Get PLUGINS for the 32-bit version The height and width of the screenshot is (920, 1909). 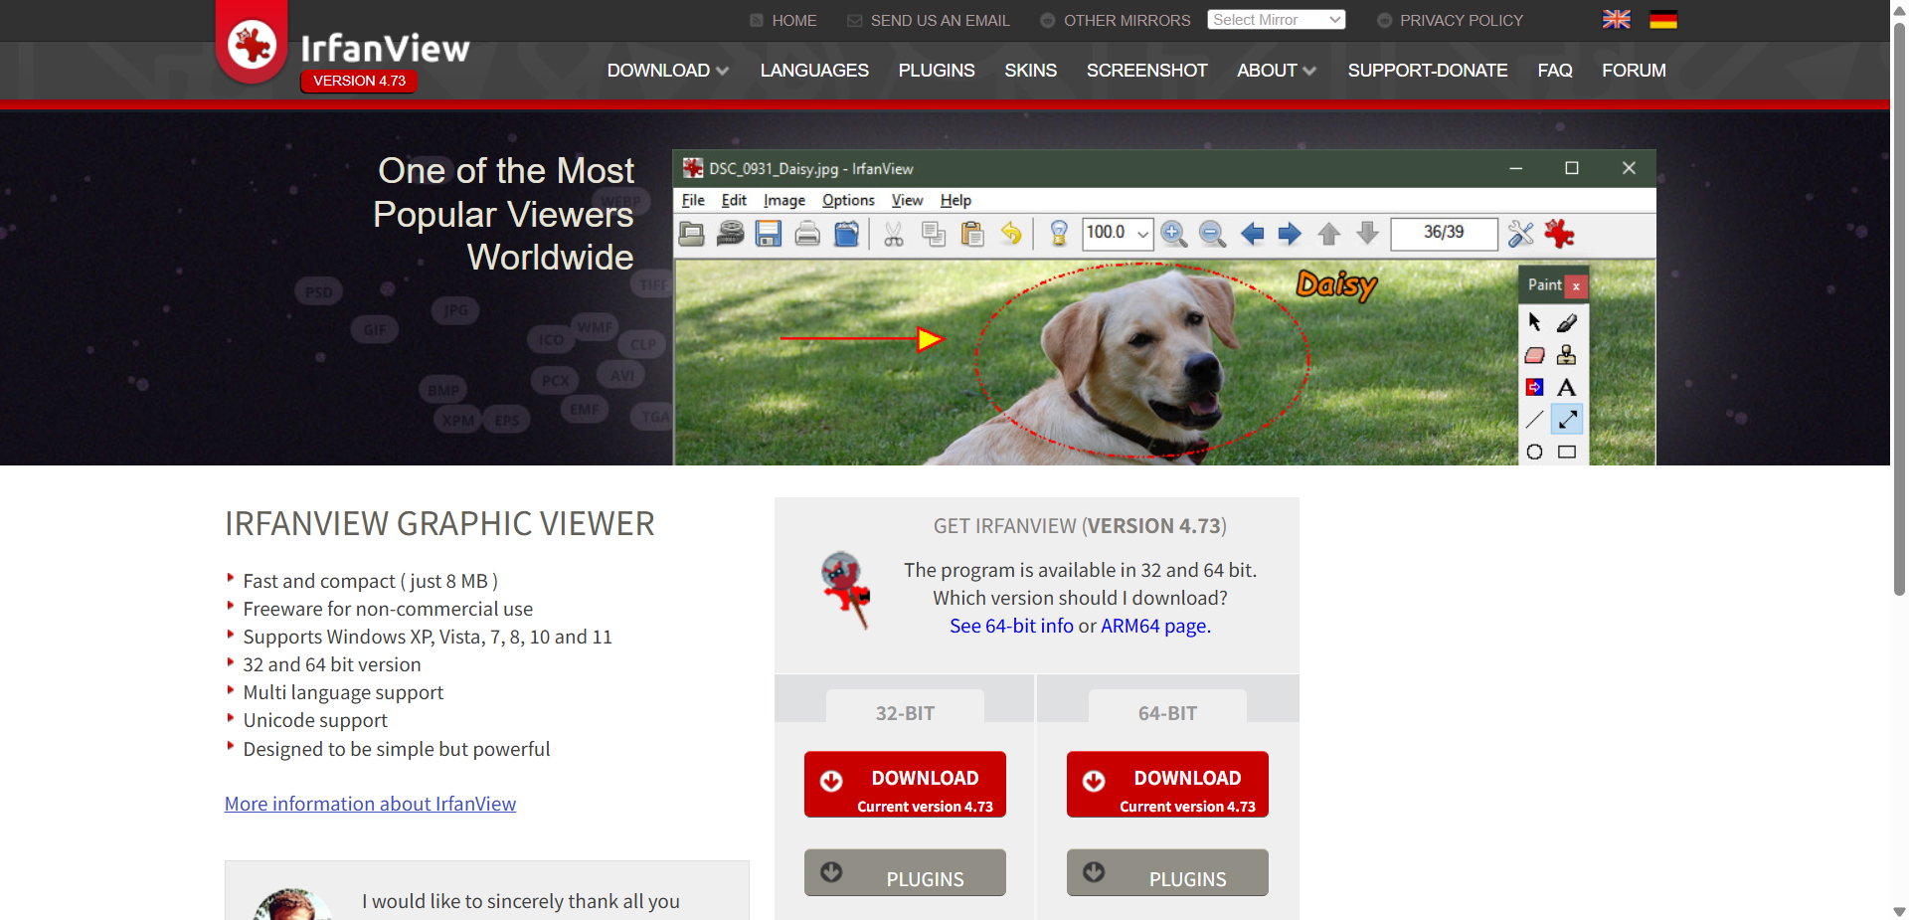tap(905, 872)
